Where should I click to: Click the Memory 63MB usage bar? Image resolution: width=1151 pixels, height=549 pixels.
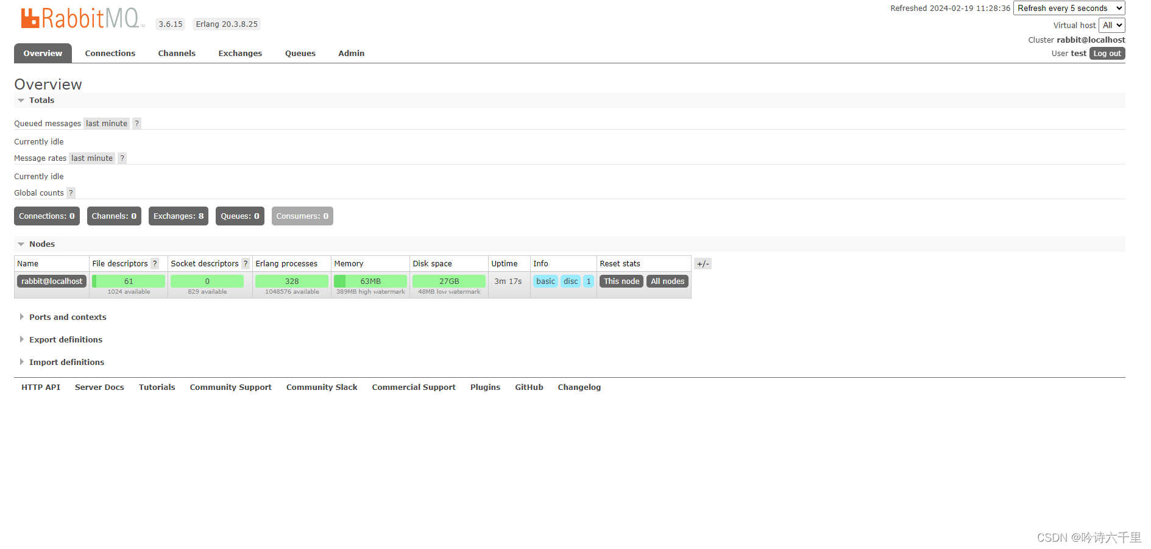pos(370,281)
